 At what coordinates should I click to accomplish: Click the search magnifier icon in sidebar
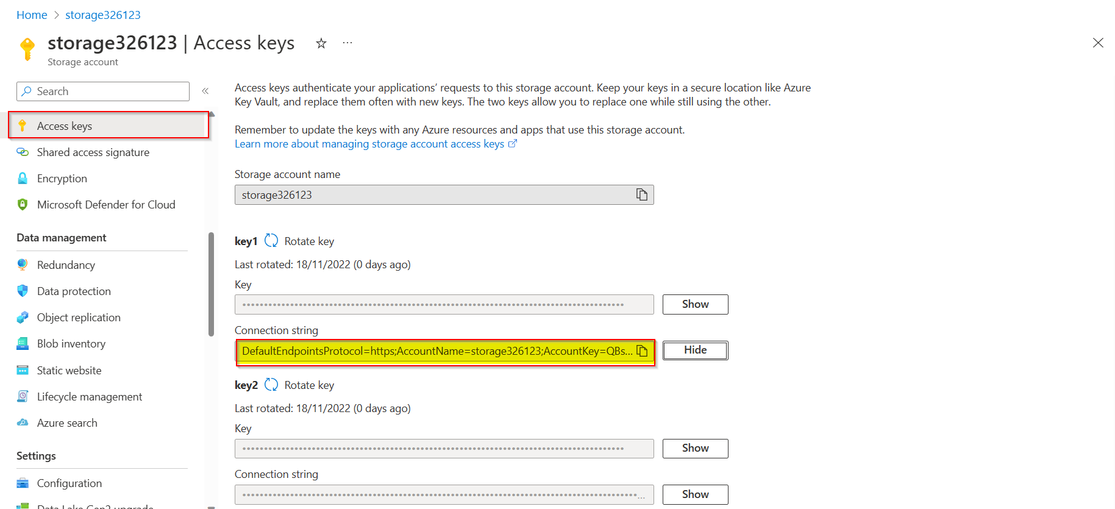coord(26,91)
